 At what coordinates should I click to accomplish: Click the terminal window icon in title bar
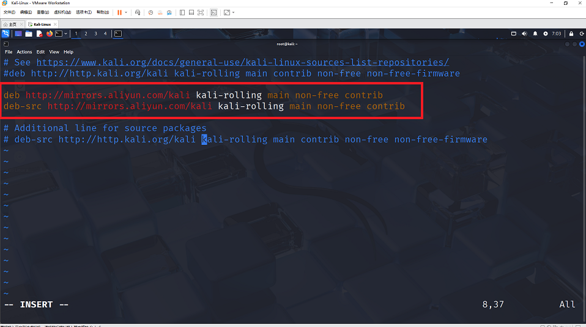[x=6, y=44]
